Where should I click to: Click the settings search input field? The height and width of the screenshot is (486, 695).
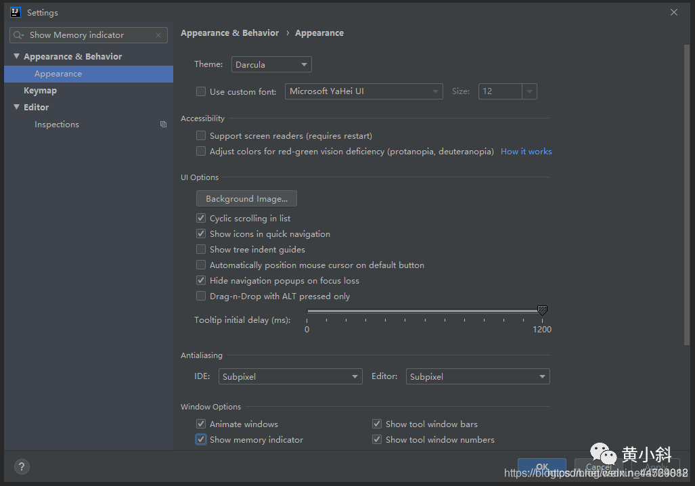tap(89, 35)
